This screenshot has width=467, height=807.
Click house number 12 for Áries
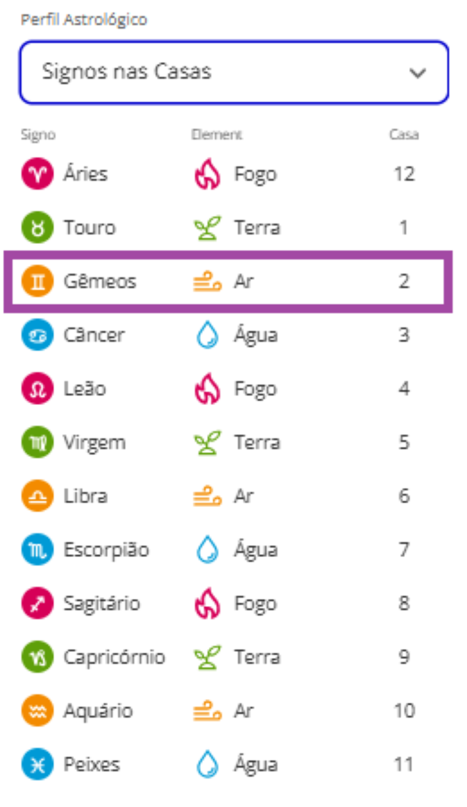click(404, 174)
